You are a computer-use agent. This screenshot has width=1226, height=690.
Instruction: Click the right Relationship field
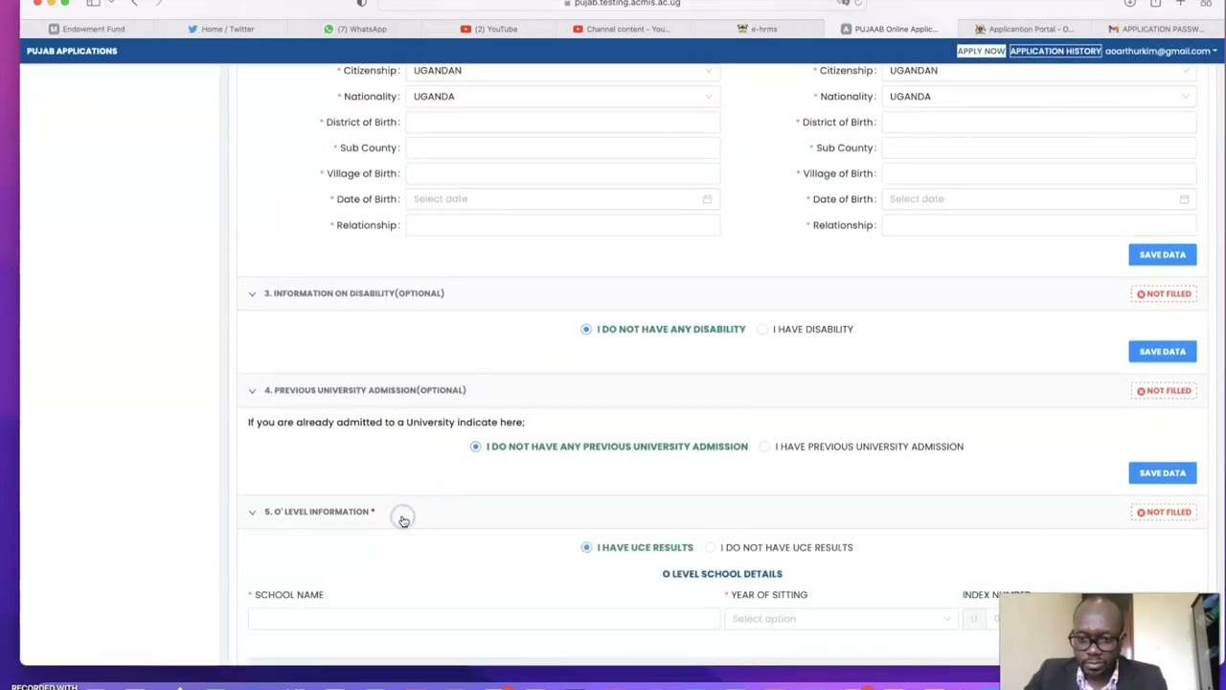1039,225
